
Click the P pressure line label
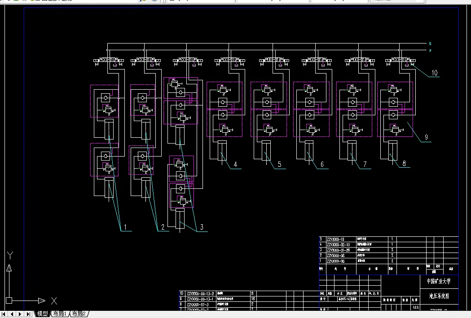point(430,51)
